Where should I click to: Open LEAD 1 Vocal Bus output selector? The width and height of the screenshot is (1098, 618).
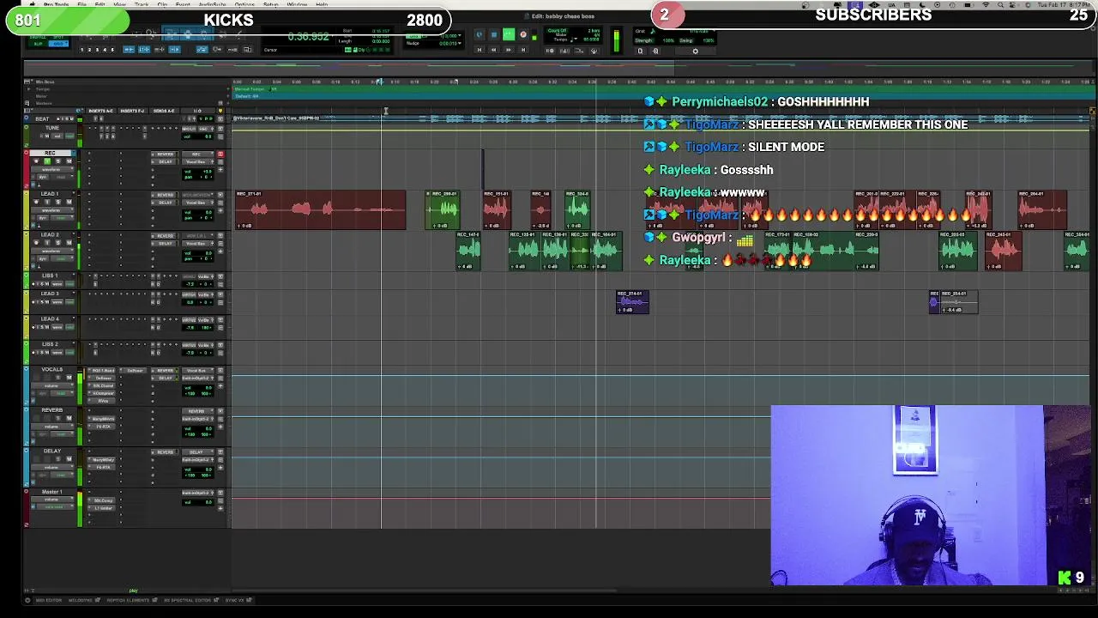point(197,203)
